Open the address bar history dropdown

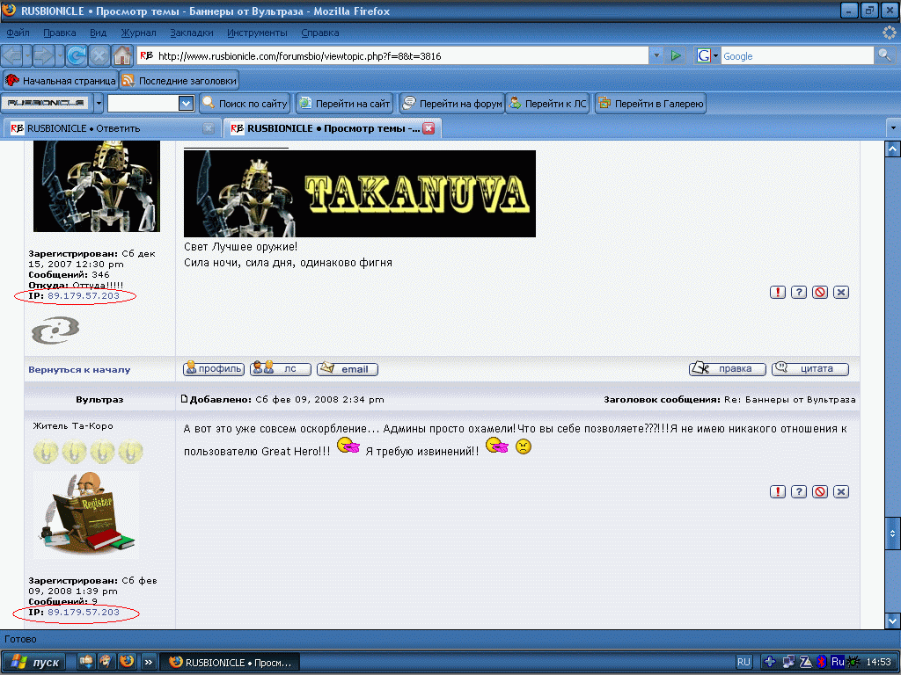pyautogui.click(x=656, y=55)
